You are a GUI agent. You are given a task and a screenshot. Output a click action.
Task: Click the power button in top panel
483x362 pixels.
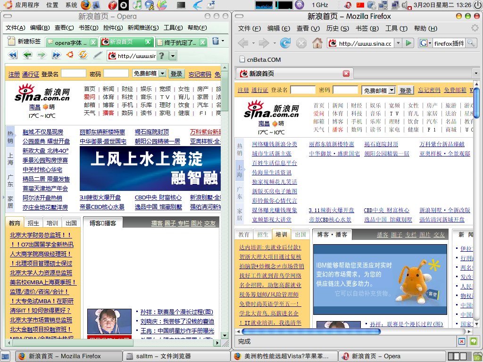(x=477, y=5)
